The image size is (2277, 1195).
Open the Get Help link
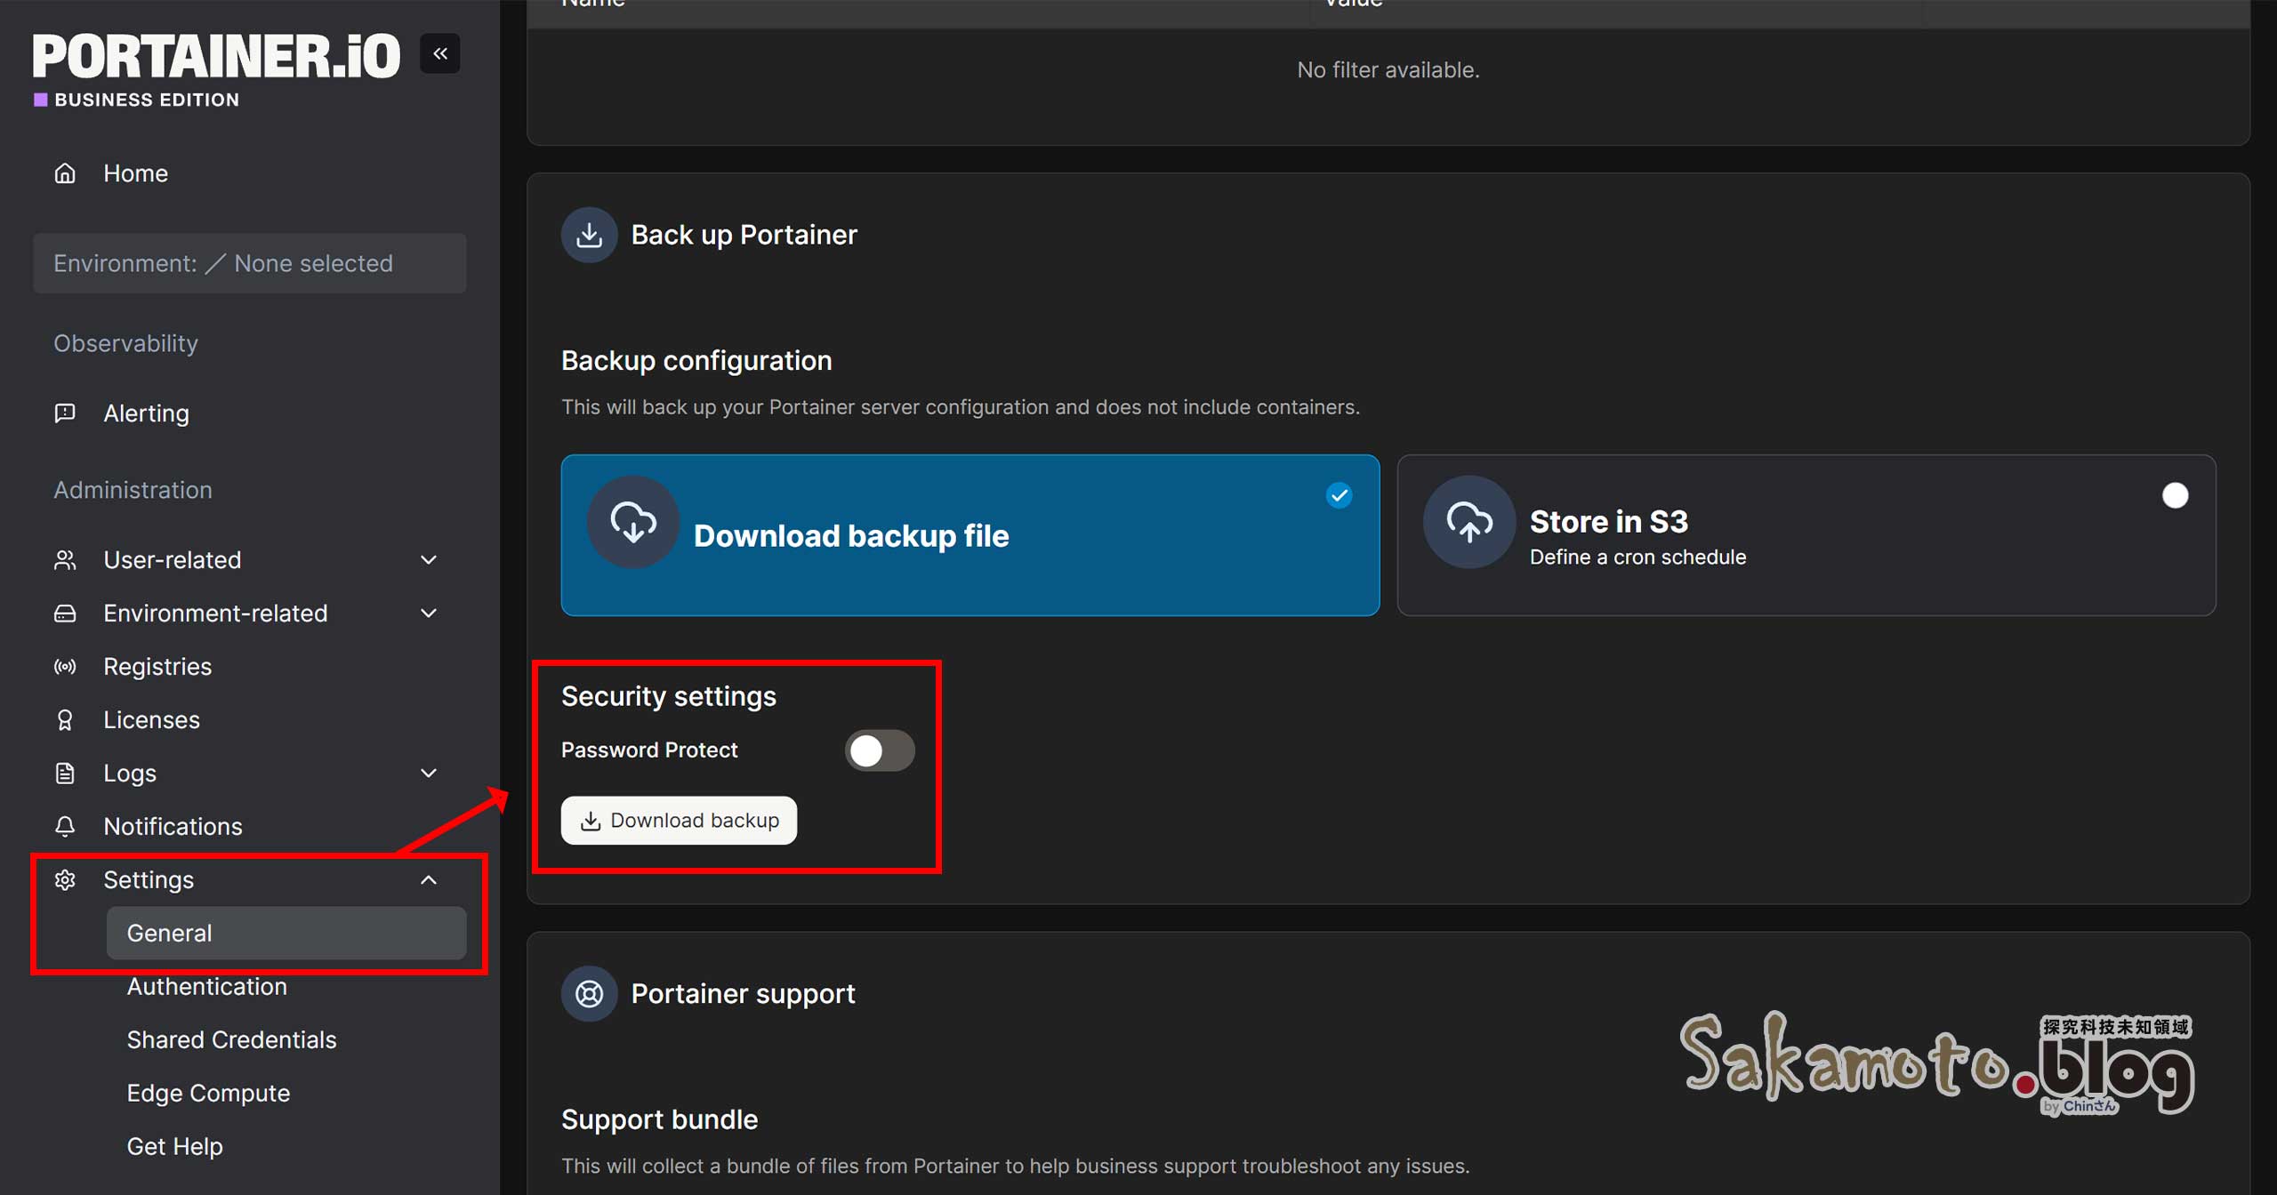tap(174, 1146)
